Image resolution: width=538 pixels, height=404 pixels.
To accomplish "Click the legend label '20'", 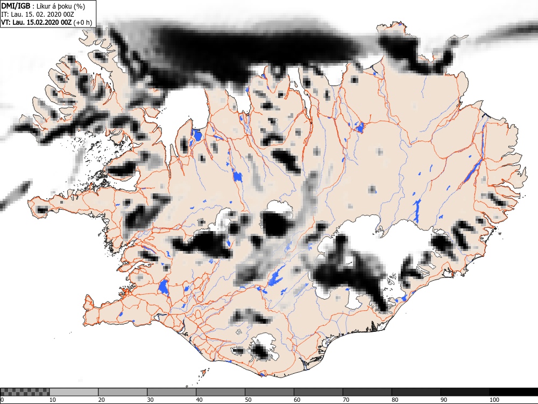I will click(101, 400).
